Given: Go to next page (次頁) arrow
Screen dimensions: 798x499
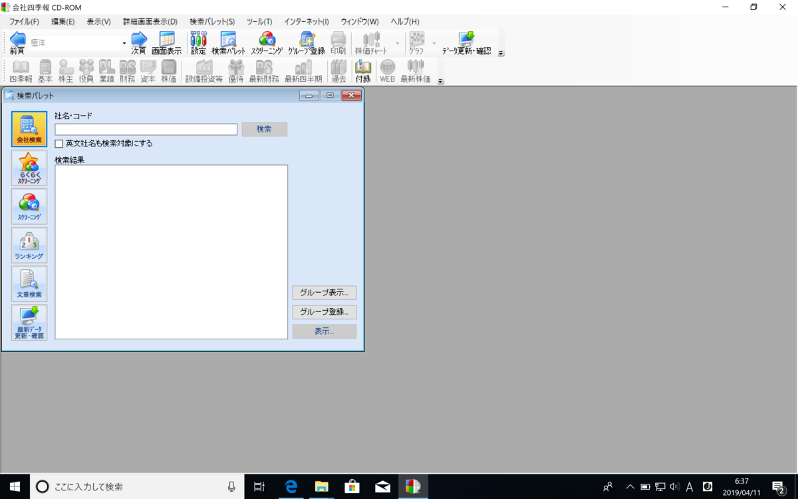Looking at the screenshot, I should pyautogui.click(x=138, y=43).
